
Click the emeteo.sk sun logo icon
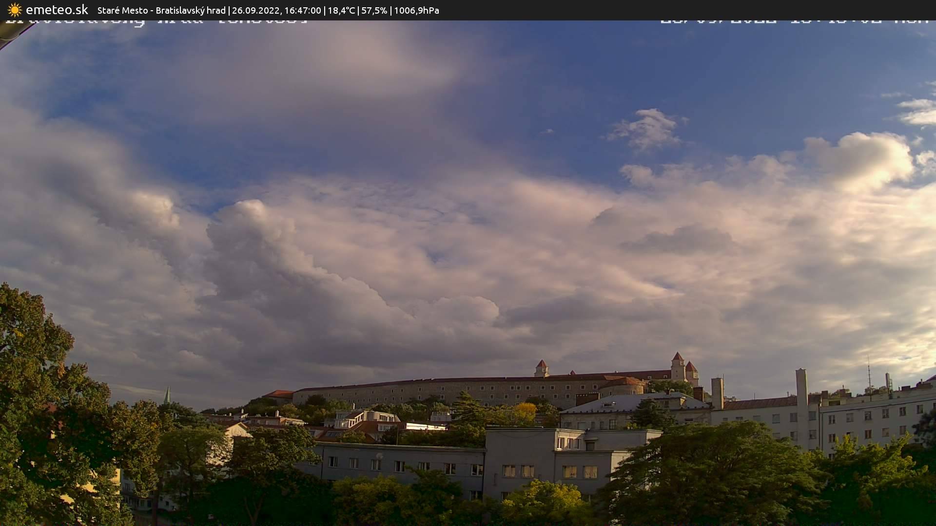(x=15, y=10)
